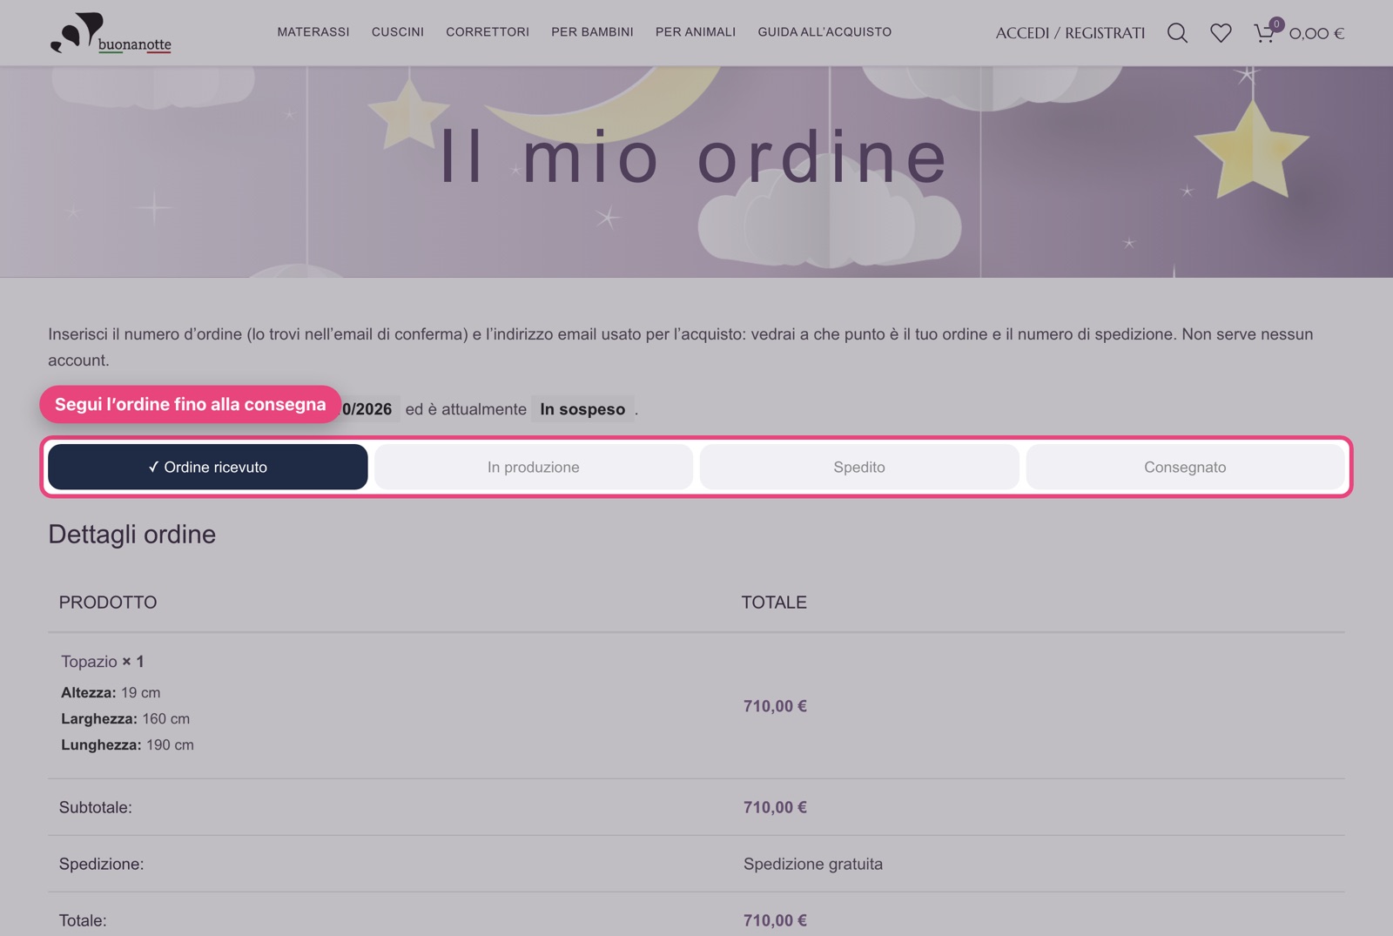Click the Spedizione label

pyautogui.click(x=101, y=864)
